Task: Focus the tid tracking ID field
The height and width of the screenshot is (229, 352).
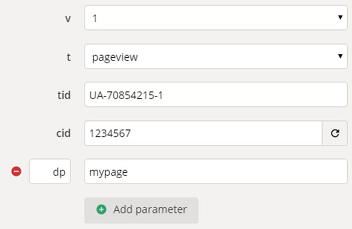Action: click(x=216, y=95)
